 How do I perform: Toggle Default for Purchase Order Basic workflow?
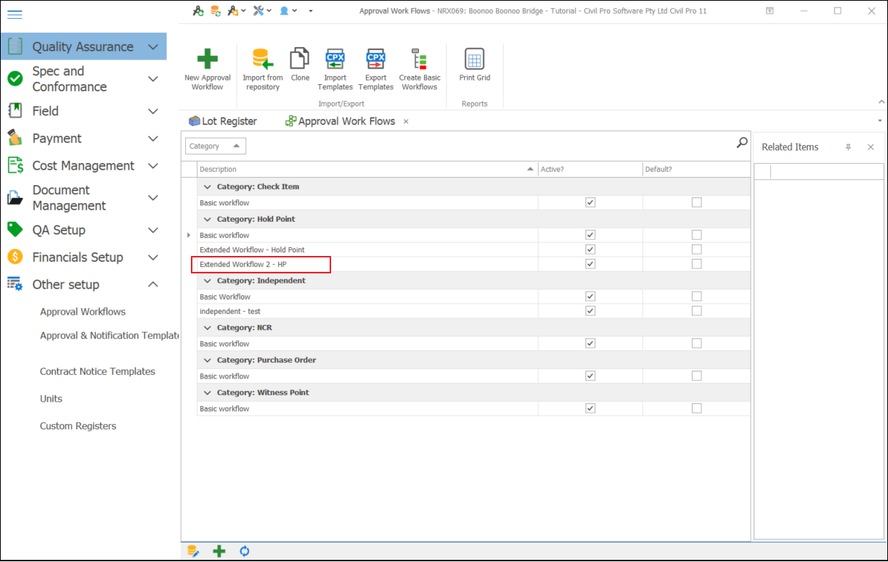tap(696, 376)
